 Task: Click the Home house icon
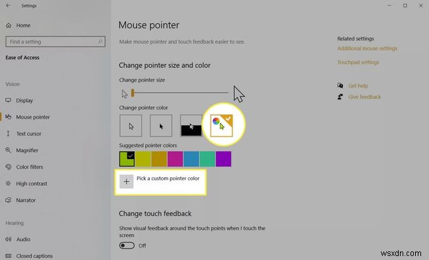pyautogui.click(x=9, y=26)
